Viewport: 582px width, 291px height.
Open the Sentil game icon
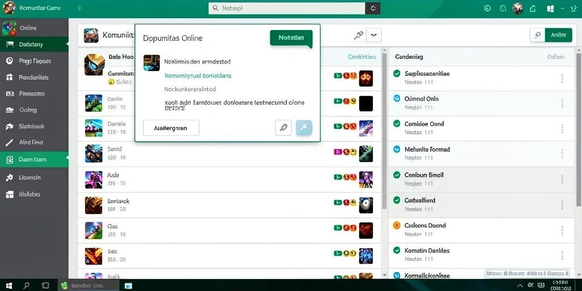point(94,153)
